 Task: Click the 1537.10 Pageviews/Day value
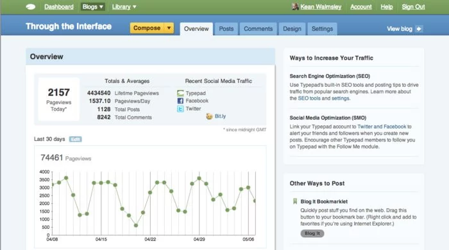(99, 101)
